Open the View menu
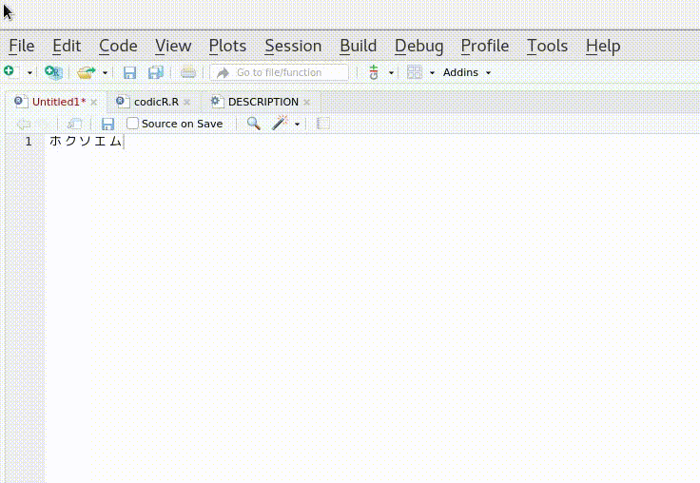The image size is (700, 483). tap(173, 46)
